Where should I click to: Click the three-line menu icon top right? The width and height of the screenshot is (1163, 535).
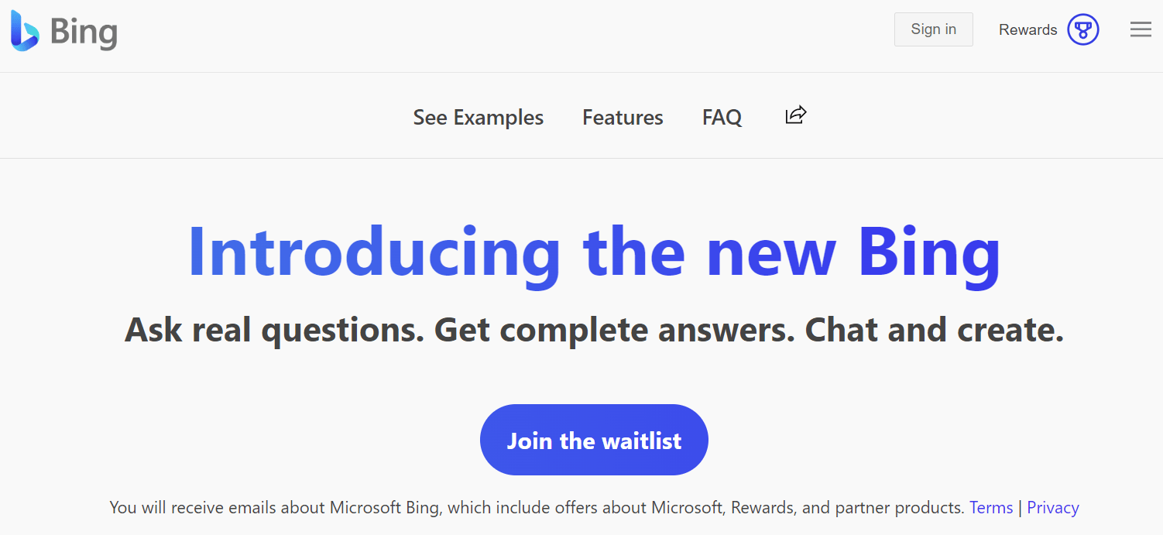pyautogui.click(x=1141, y=29)
